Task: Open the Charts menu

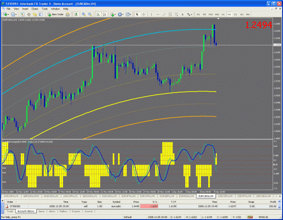Action: [35, 9]
